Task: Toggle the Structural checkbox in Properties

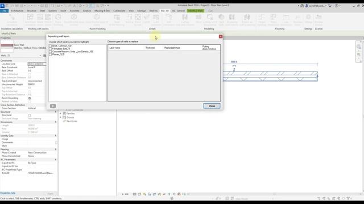Action: [30, 115]
